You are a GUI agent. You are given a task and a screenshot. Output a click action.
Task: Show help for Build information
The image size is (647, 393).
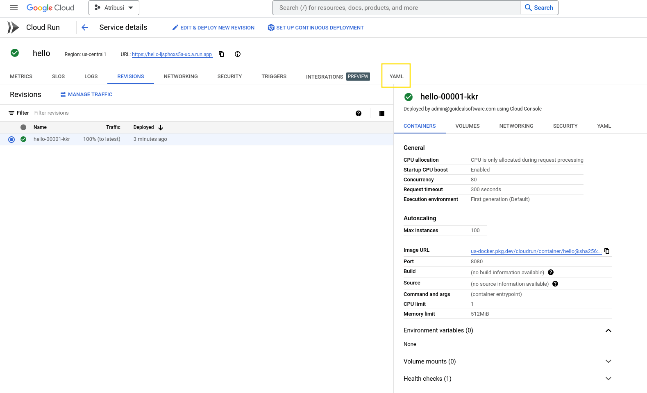point(551,272)
